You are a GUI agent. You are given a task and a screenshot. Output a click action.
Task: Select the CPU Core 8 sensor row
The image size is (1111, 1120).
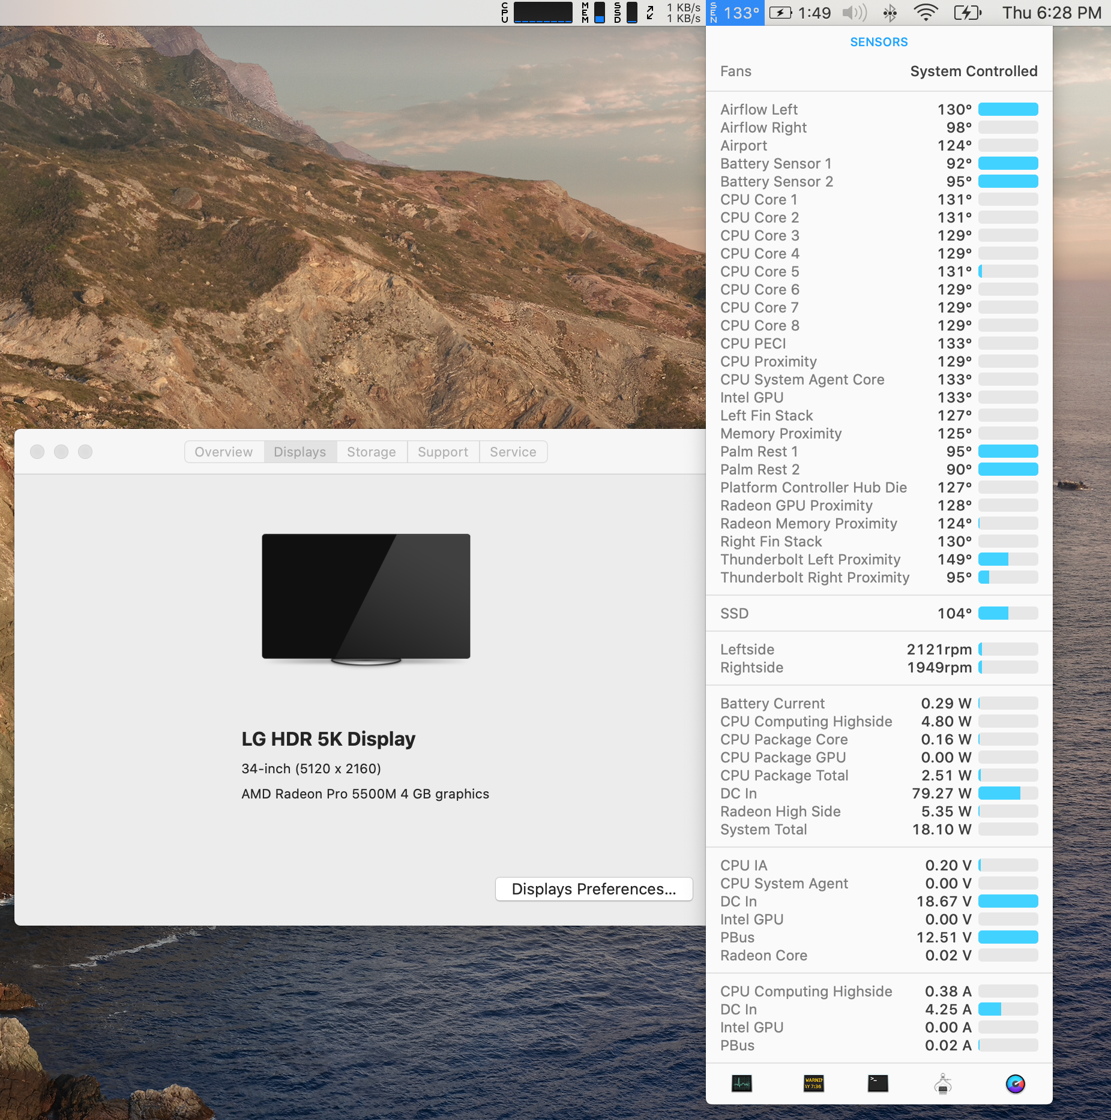pyautogui.click(x=879, y=325)
